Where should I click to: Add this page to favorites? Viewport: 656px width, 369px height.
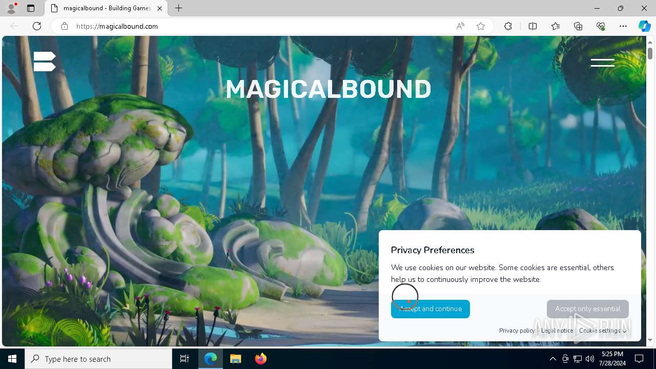click(x=481, y=26)
